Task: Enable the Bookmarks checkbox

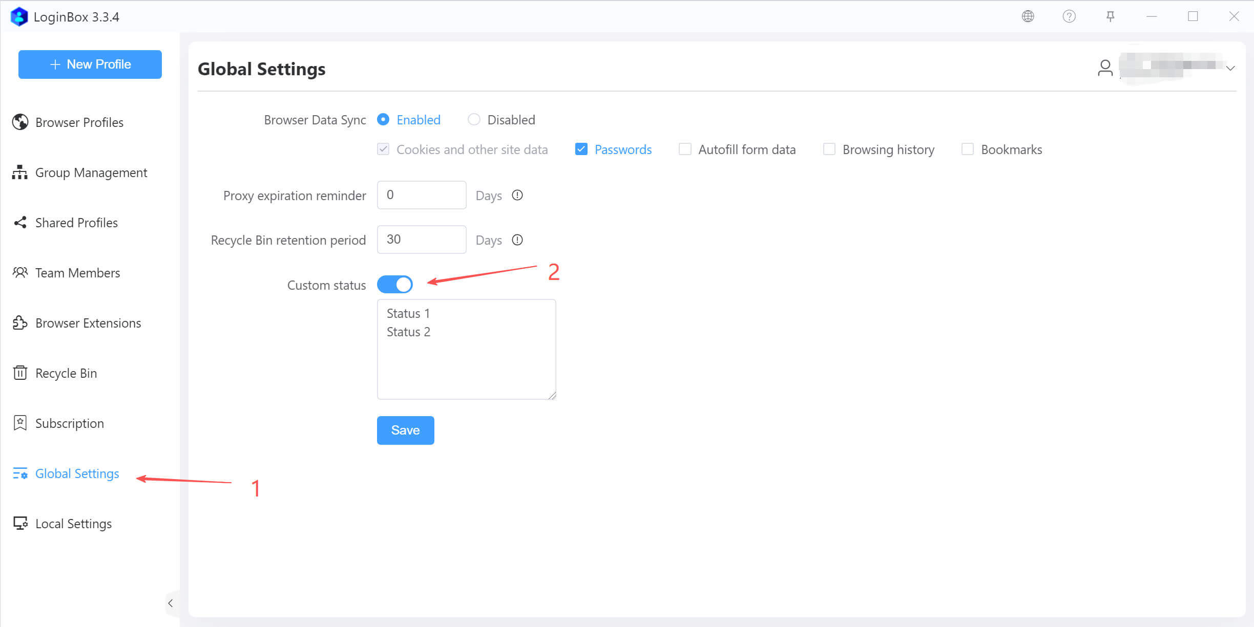Action: (x=967, y=149)
